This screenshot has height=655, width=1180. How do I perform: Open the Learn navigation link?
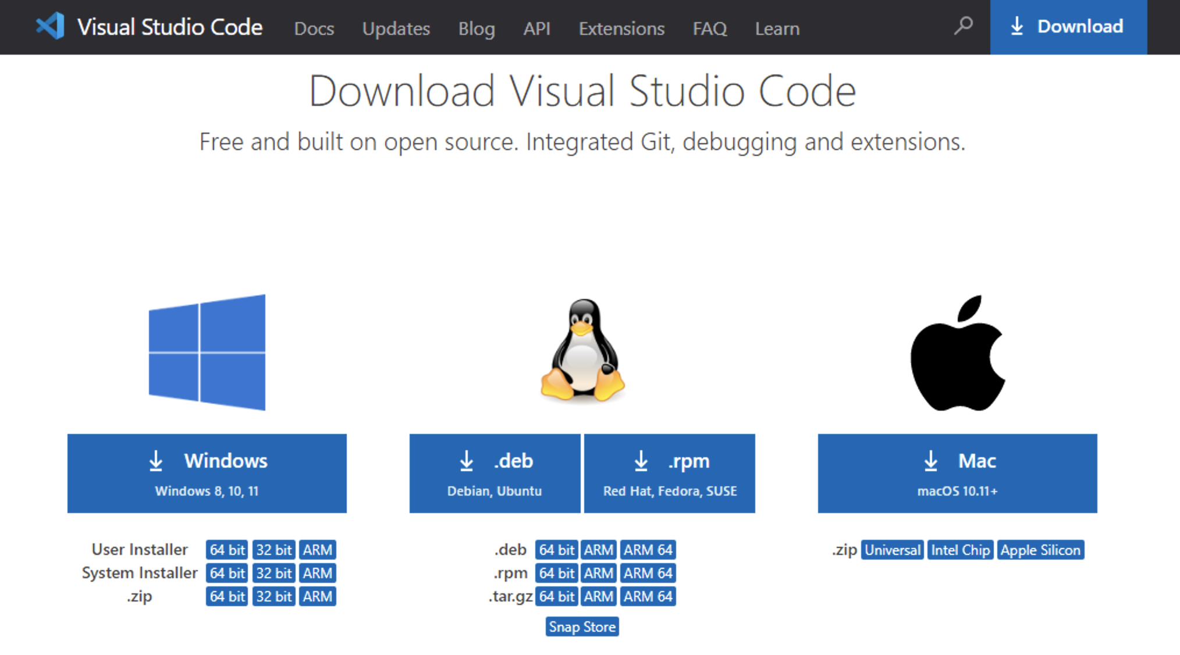coord(777,28)
